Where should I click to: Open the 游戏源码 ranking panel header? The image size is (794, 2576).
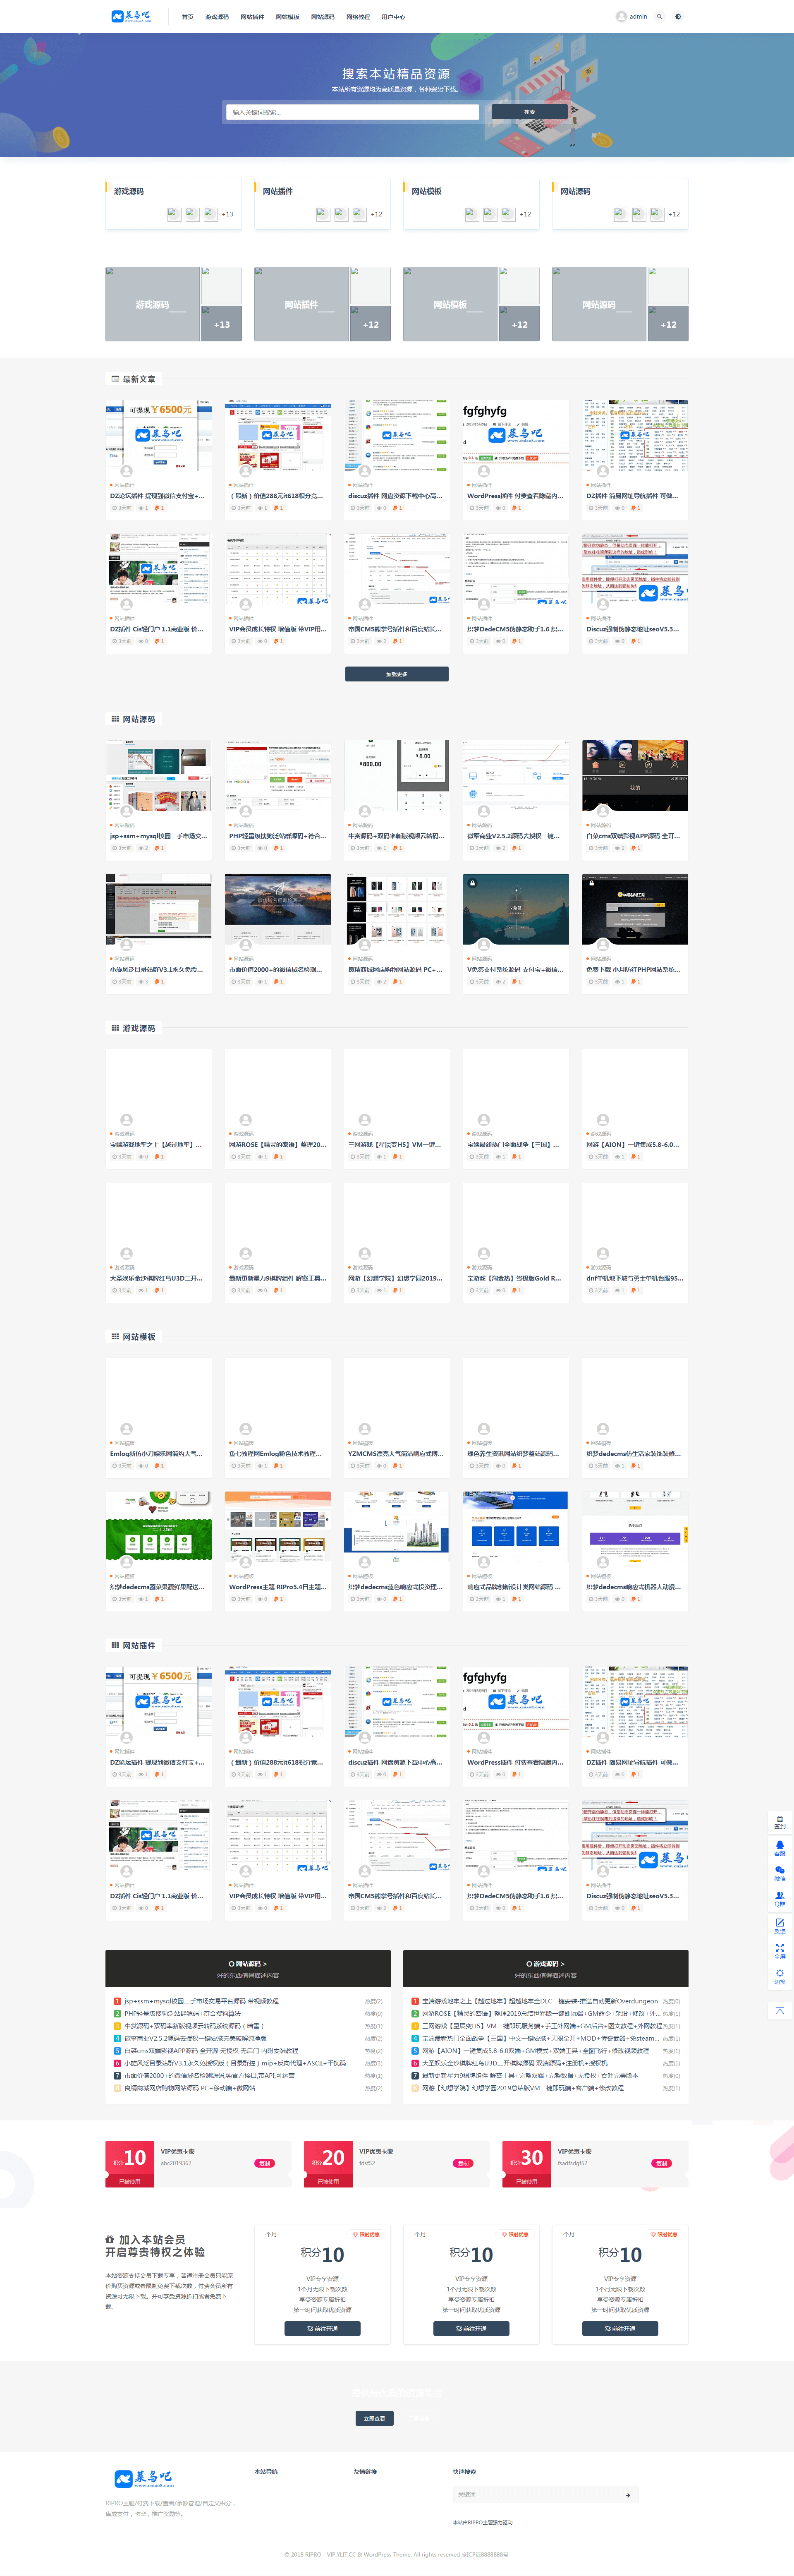click(545, 1968)
